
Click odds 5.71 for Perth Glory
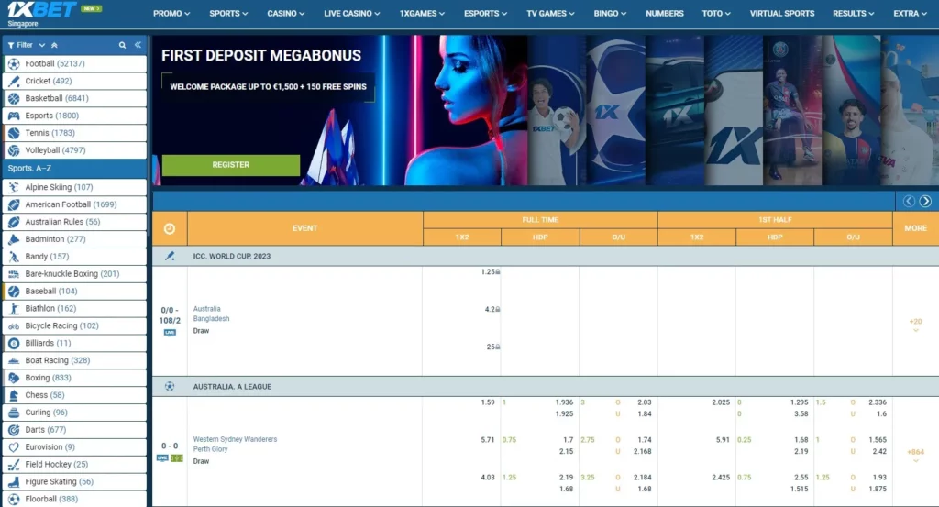pyautogui.click(x=488, y=440)
